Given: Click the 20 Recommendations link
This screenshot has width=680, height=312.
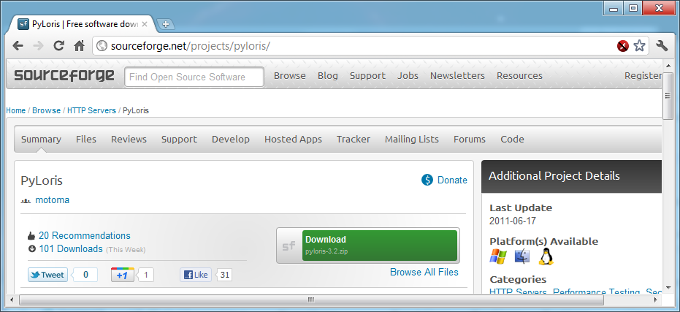Looking at the screenshot, I should click(85, 235).
